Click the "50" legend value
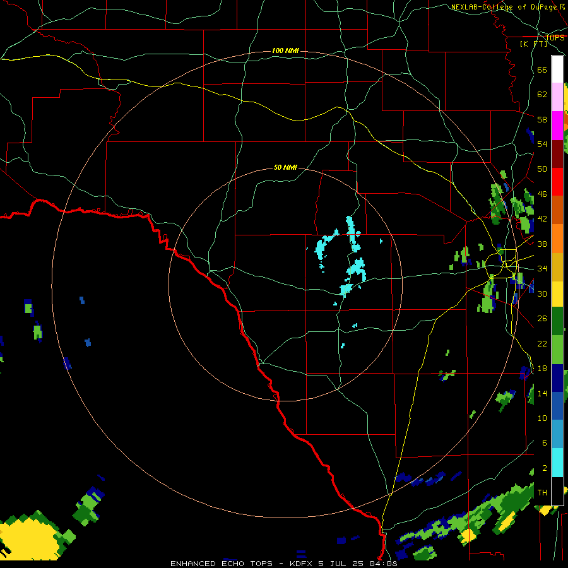568x568 pixels. pyautogui.click(x=542, y=169)
